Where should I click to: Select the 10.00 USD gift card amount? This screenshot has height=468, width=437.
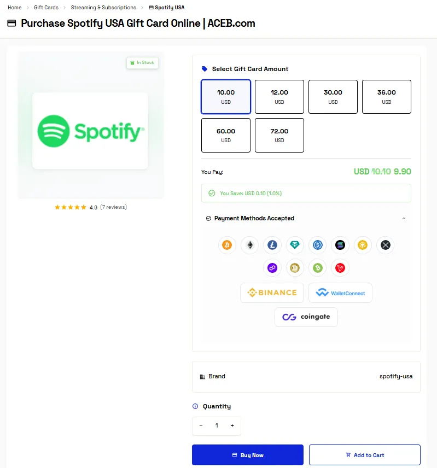click(x=225, y=97)
